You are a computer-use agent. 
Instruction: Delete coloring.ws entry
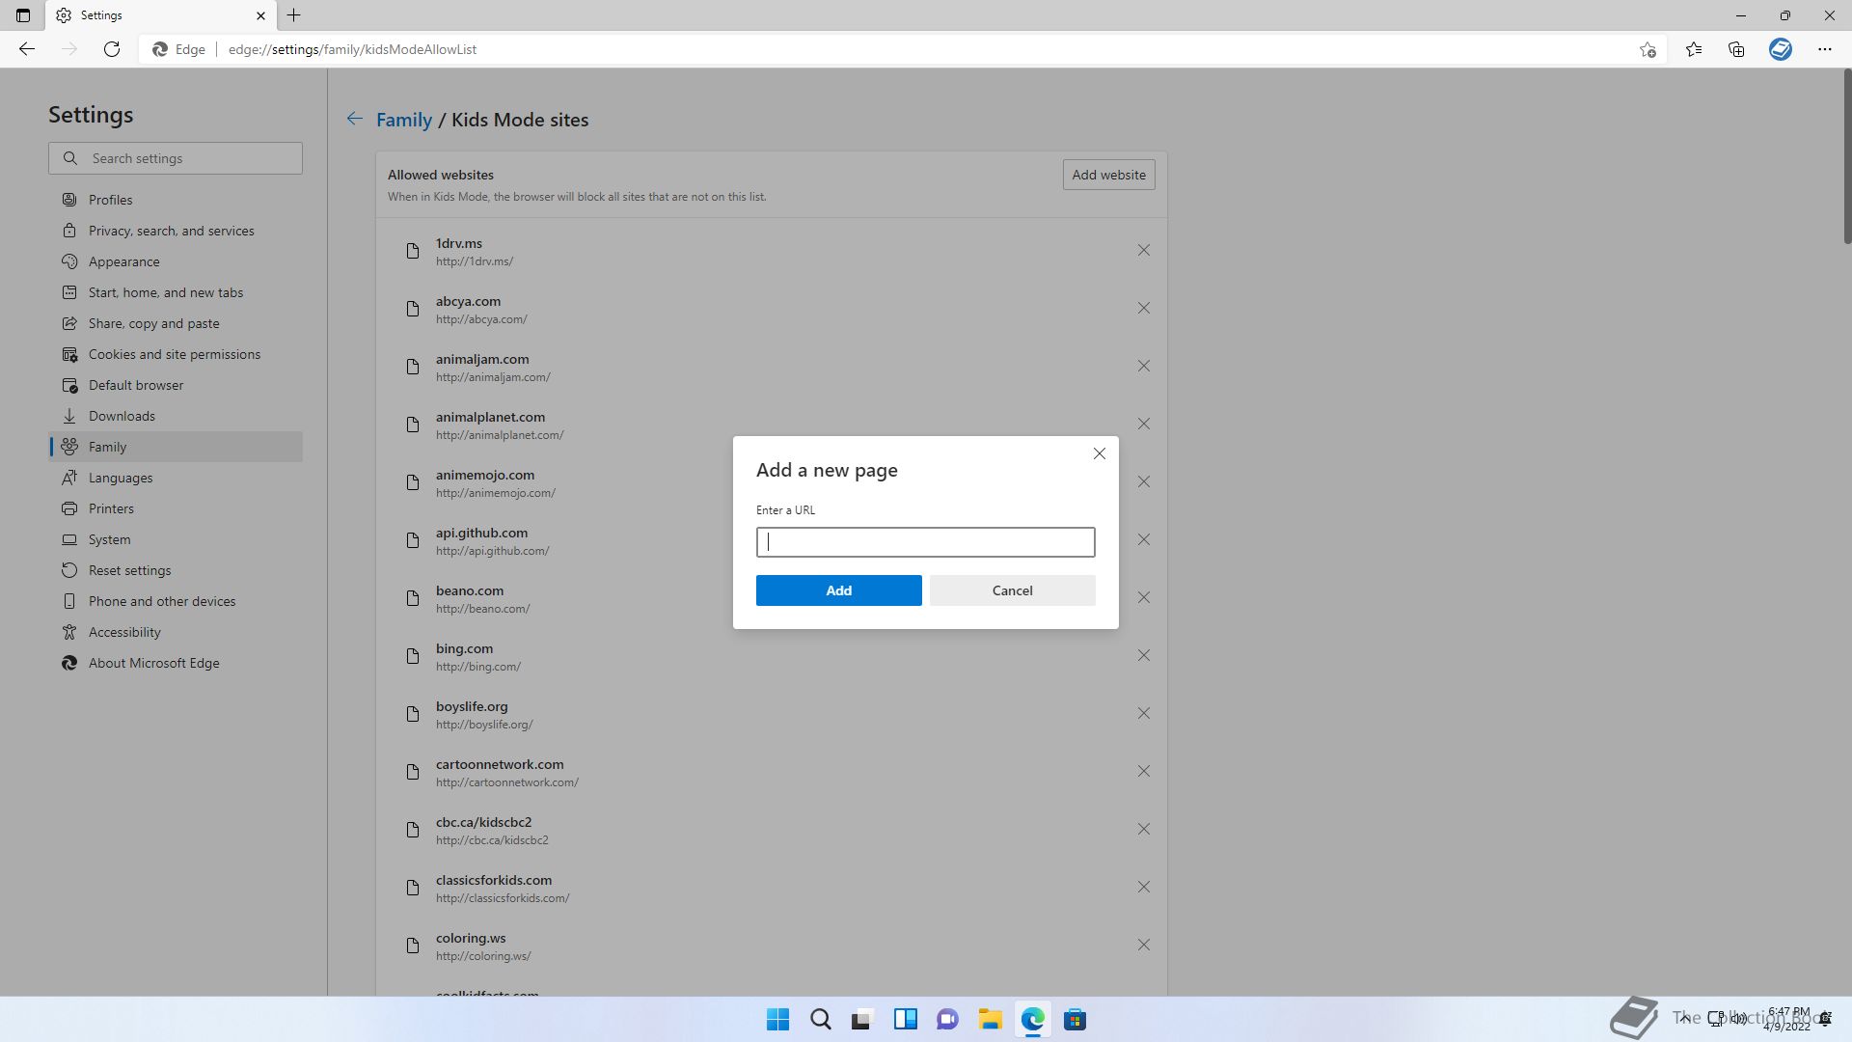click(x=1143, y=946)
